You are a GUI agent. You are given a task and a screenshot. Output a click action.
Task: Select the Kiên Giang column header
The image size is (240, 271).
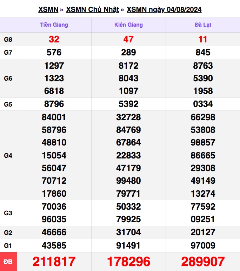pyautogui.click(x=128, y=25)
